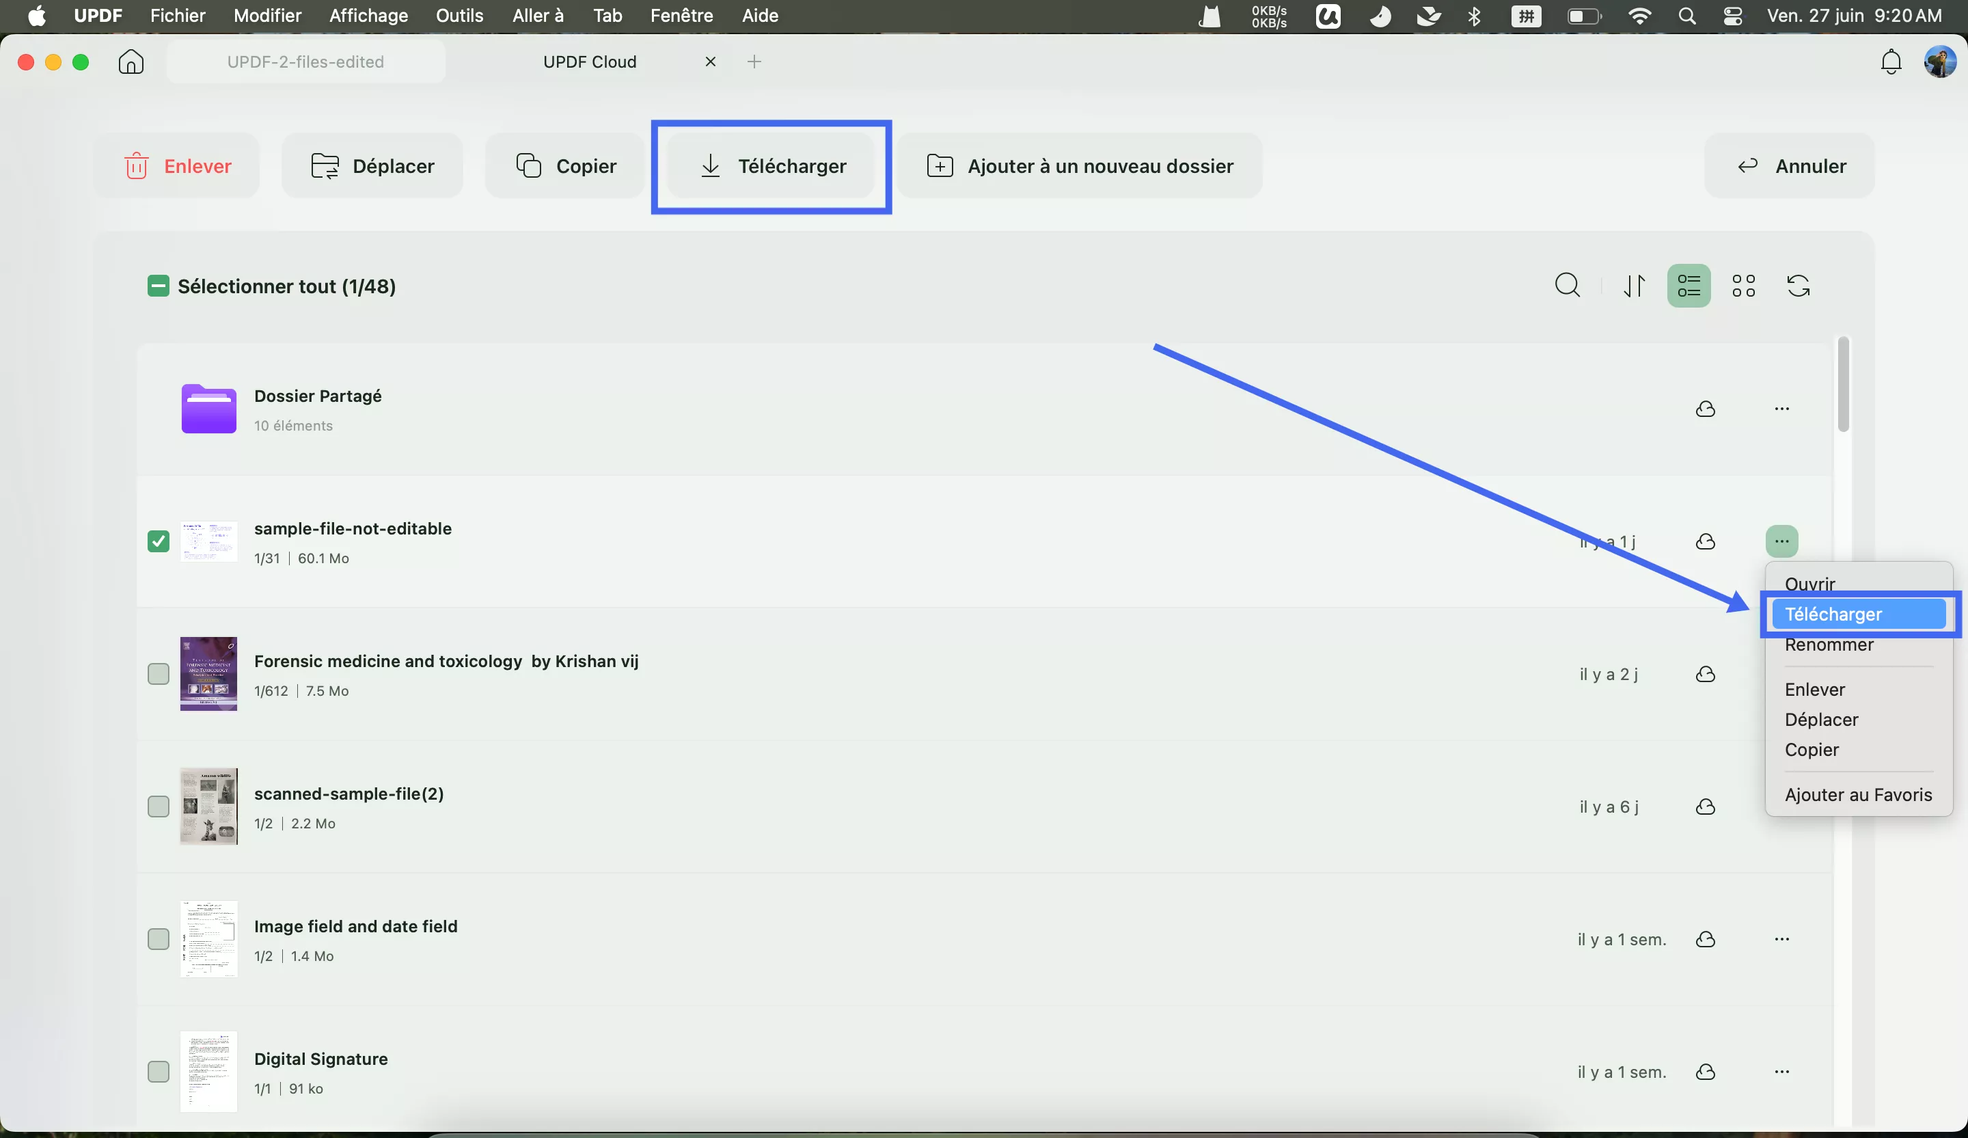Open Forensic medicine book thumbnail
1968x1138 pixels.
208,674
